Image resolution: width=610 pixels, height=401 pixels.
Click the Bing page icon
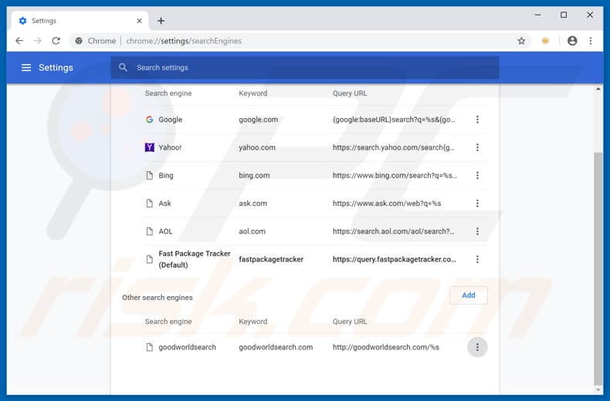[149, 175]
